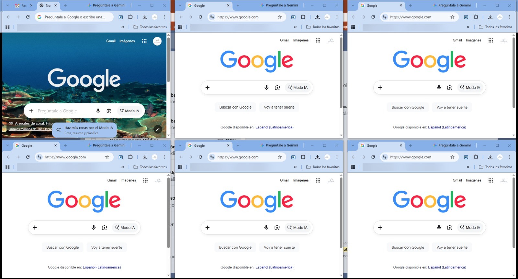Viewport: 518px width, 279px height.
Task: Open Todos los favoritos folder in bottom-right window
Action: pyautogui.click(x=495, y=167)
